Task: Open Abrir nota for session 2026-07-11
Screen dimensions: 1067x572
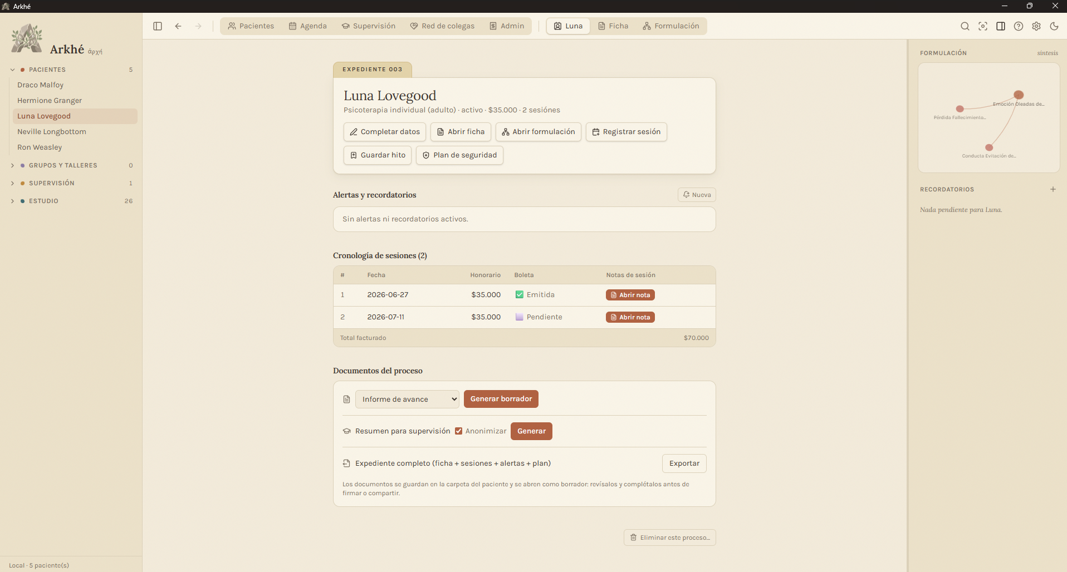Action: pyautogui.click(x=630, y=317)
